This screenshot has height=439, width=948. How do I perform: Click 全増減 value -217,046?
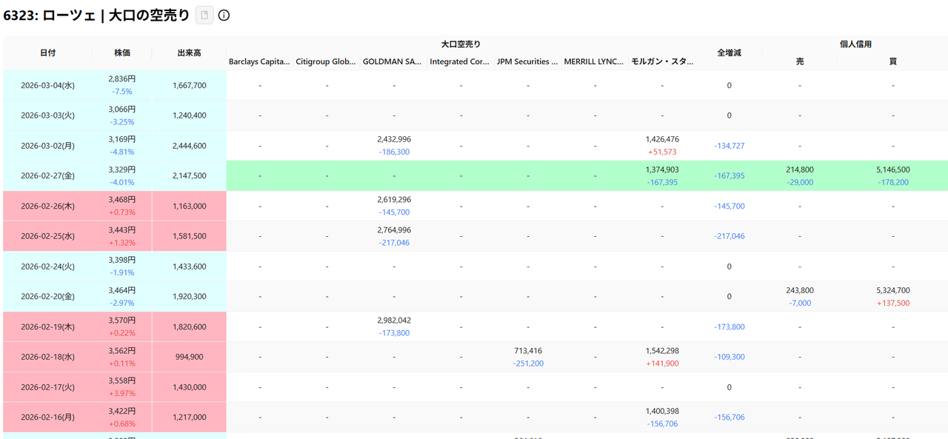click(x=730, y=236)
